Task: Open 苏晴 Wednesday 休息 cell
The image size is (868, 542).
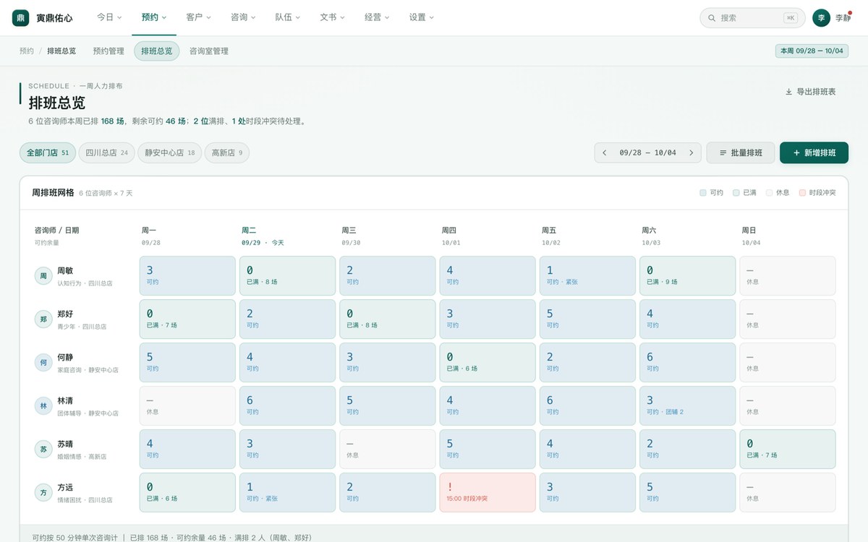Action: 388,449
